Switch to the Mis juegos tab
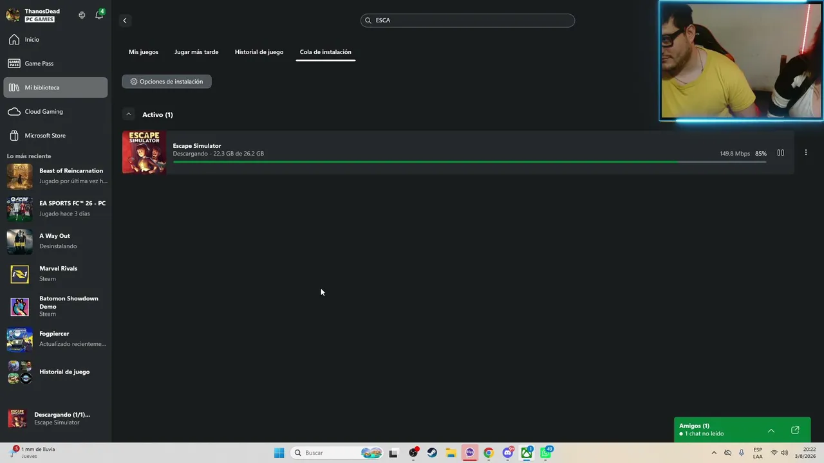This screenshot has height=463, width=824. click(x=144, y=52)
